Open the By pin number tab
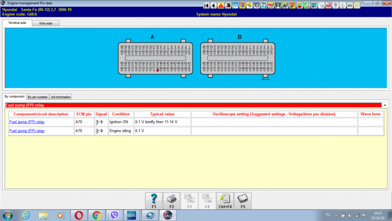The image size is (392, 221). (x=38, y=97)
